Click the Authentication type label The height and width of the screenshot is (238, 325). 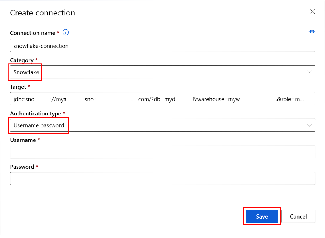[35, 114]
